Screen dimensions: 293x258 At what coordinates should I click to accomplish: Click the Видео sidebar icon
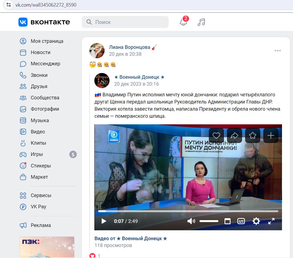23,132
